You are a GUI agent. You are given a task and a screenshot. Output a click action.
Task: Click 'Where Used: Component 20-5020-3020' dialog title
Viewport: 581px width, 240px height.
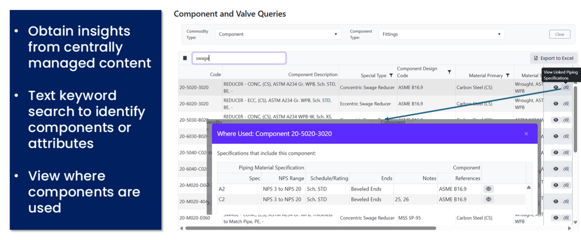coord(274,133)
